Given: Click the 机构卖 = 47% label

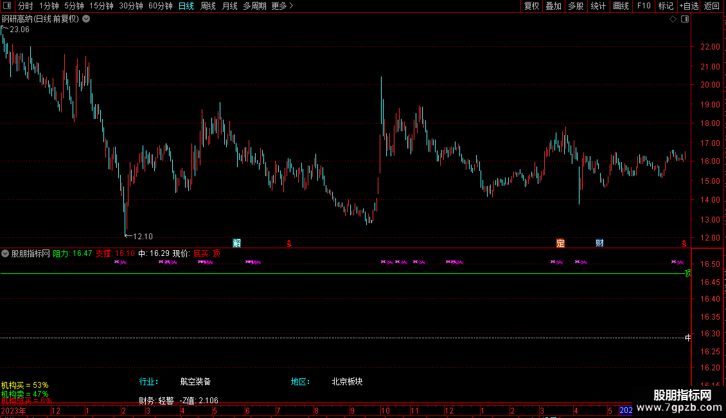Looking at the screenshot, I should 24,394.
